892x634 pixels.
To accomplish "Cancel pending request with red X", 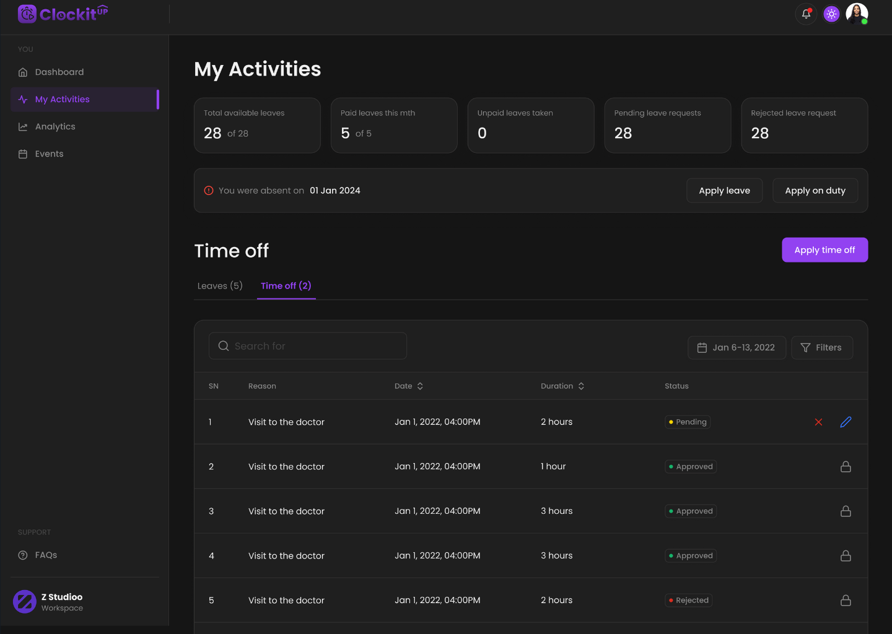I will [x=818, y=422].
